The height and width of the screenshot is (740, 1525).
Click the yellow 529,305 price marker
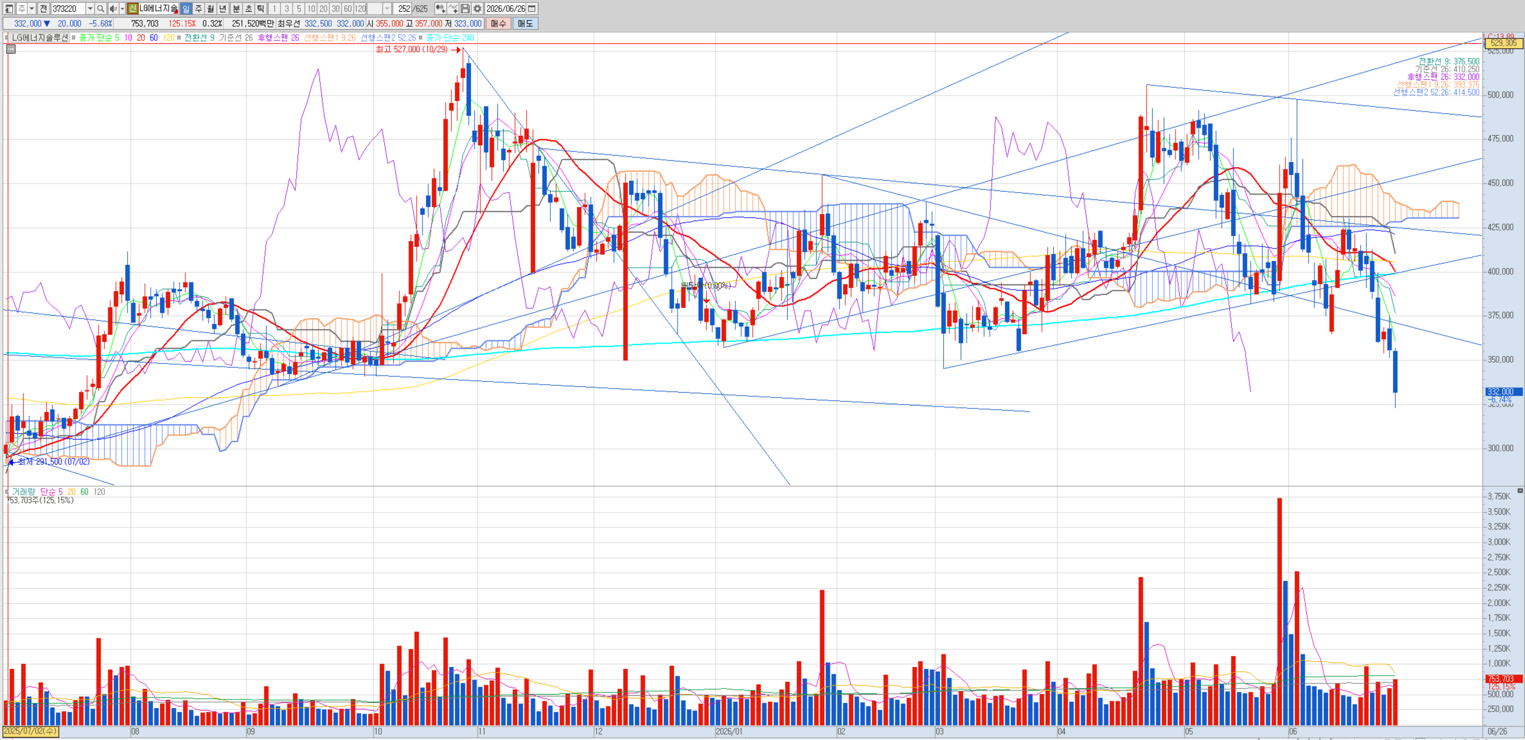pos(1504,43)
